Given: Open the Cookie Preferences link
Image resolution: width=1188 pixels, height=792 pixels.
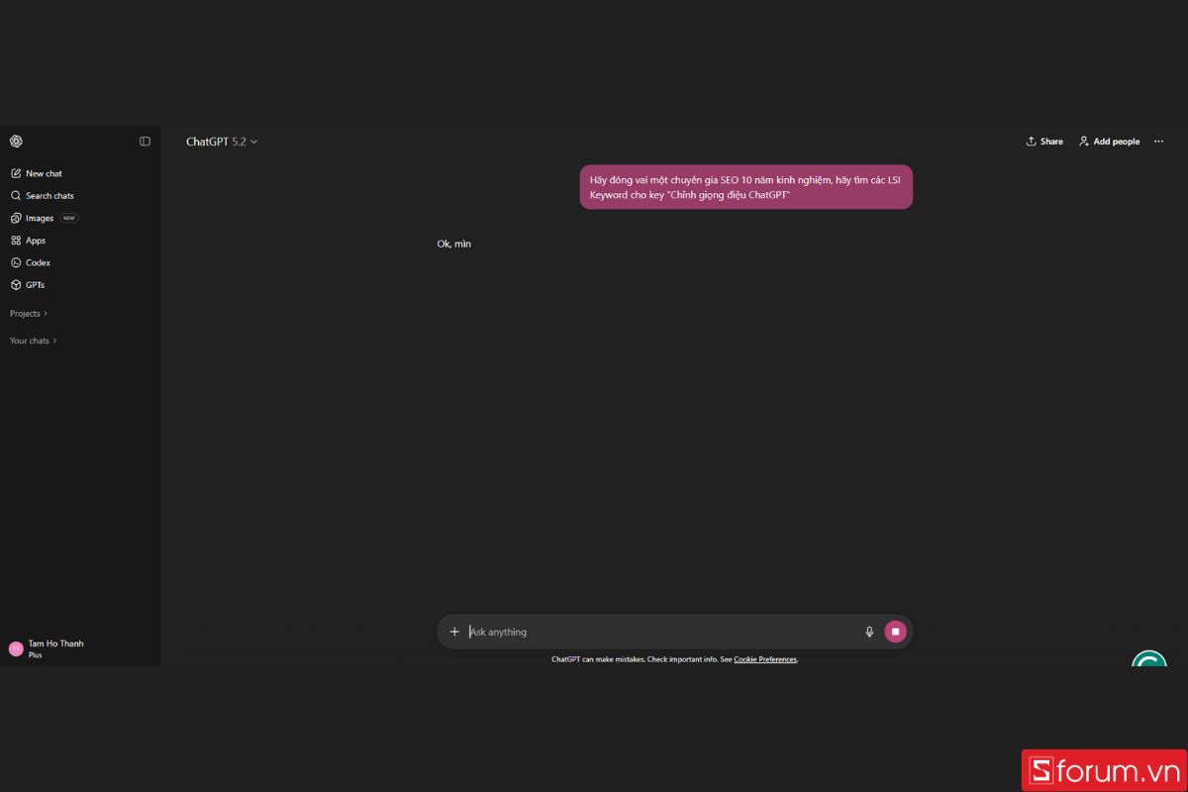Looking at the screenshot, I should click(765, 659).
